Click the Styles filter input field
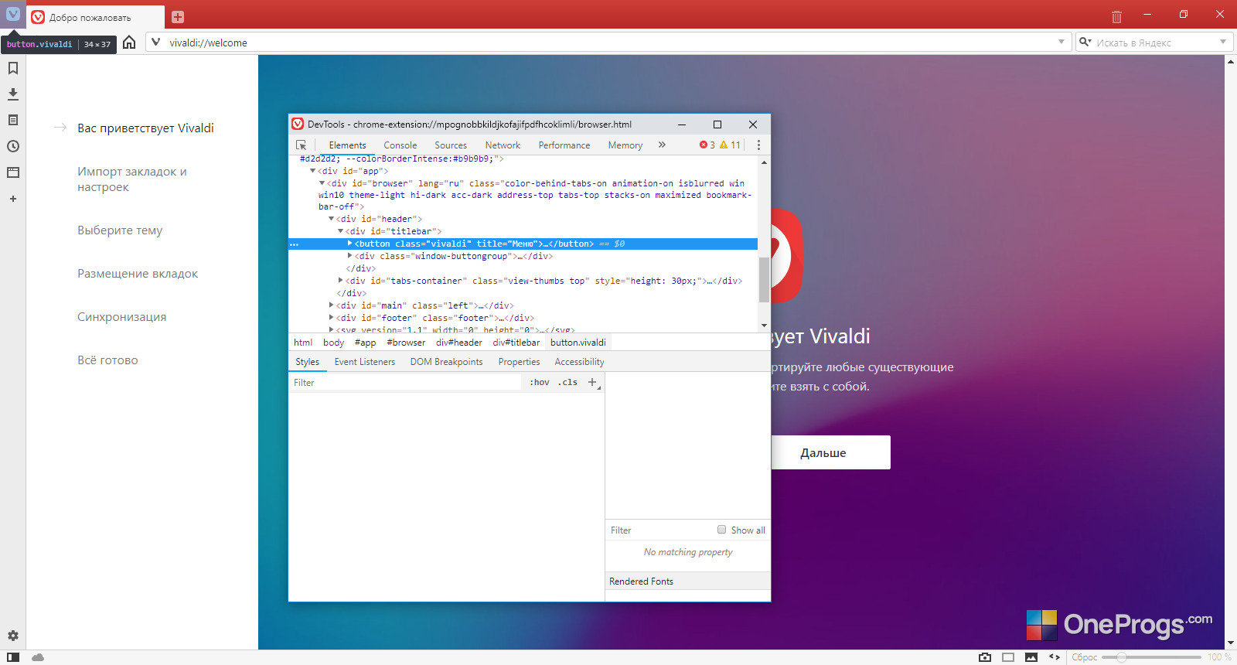Screen dimensions: 1237x665 tap(406, 382)
